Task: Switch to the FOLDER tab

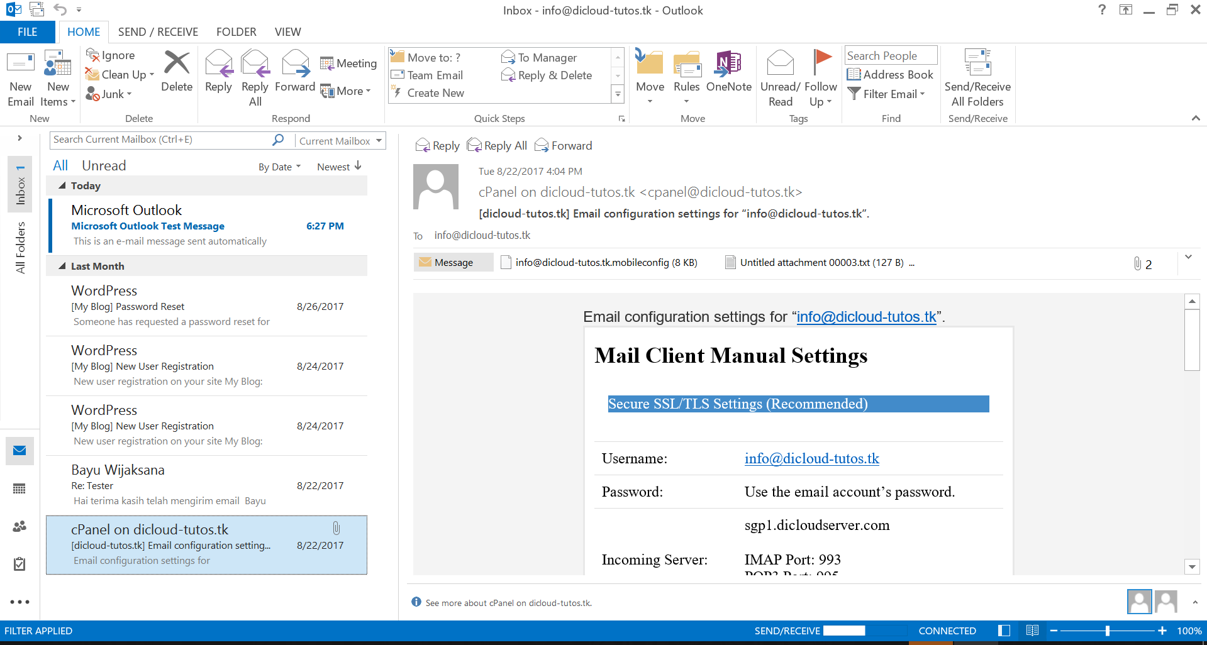Action: click(236, 31)
